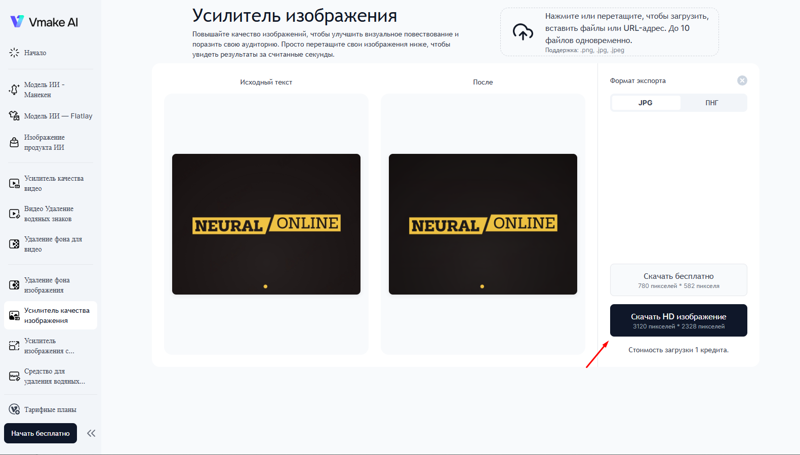Click the Удаление фона изображения icon
This screenshot has width=800, height=455.
[x=14, y=285]
